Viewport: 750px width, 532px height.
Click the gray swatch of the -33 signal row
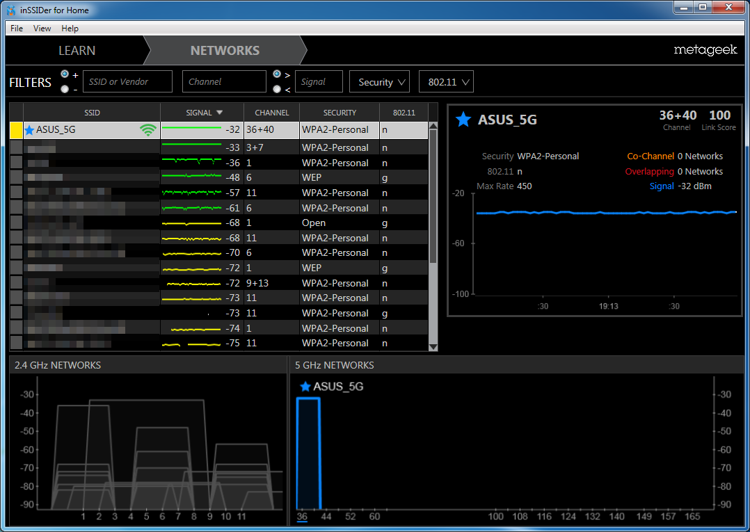[16, 147]
